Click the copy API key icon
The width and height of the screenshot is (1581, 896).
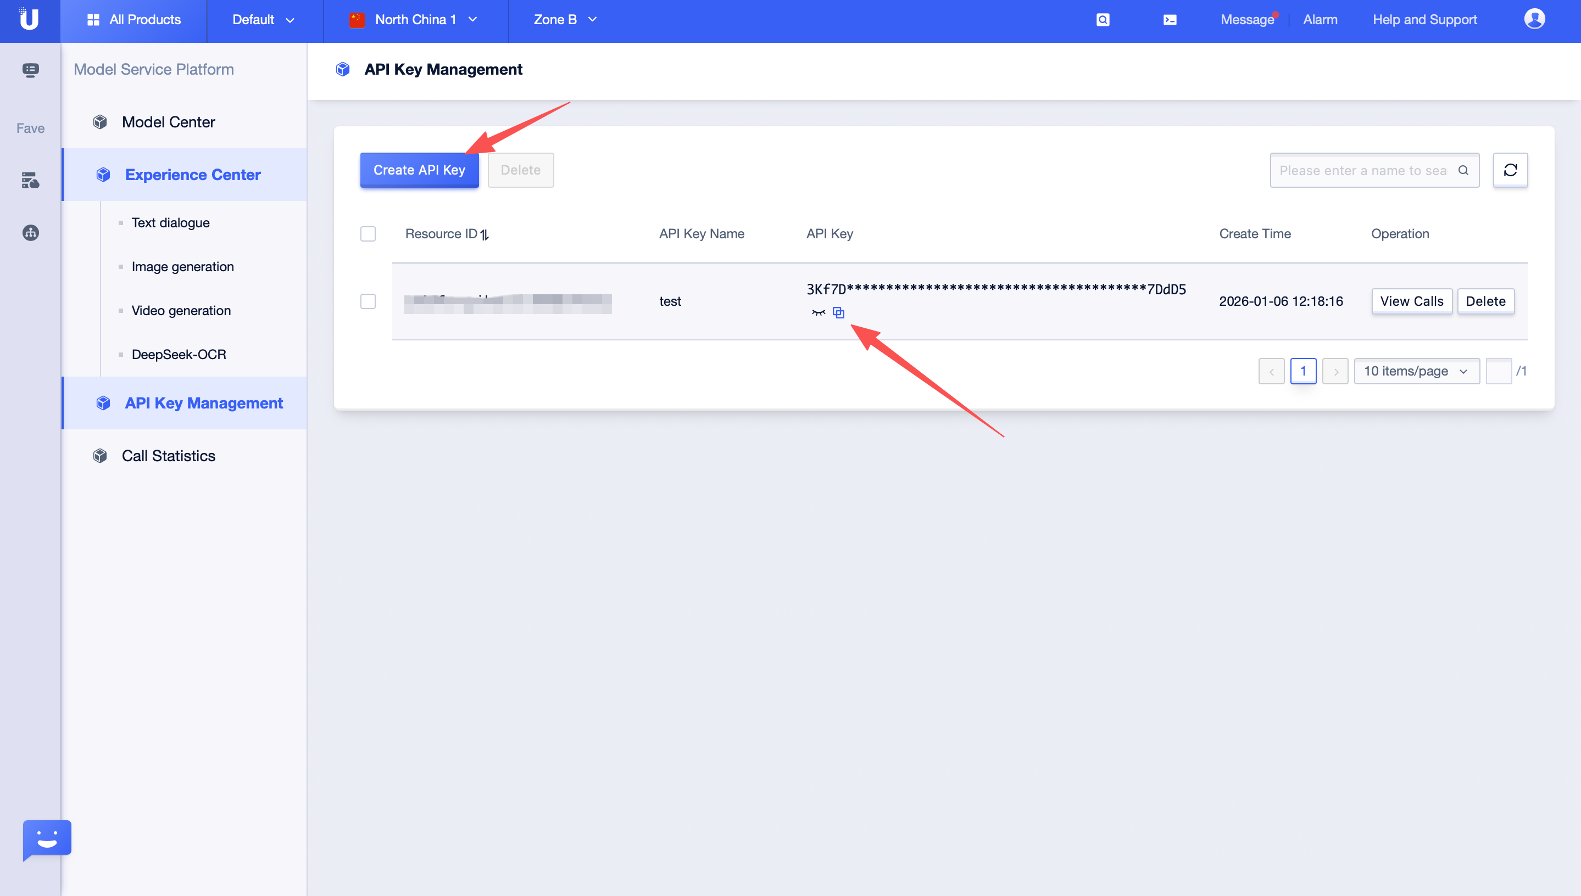pos(838,312)
